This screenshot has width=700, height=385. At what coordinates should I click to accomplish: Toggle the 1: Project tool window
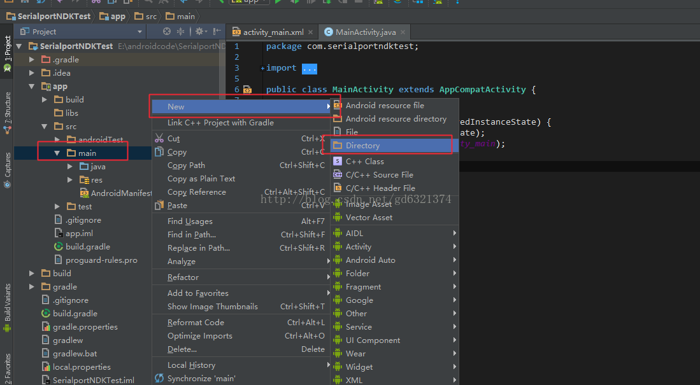(x=7, y=54)
